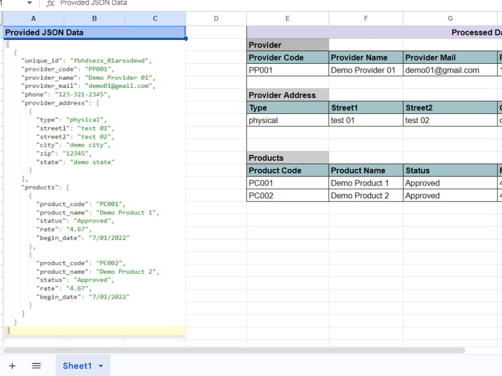Select the Products section label cell
Viewport: 502px width, 376px height.
[288, 157]
